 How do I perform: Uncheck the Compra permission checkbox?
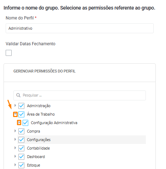pyautogui.click(x=21, y=131)
